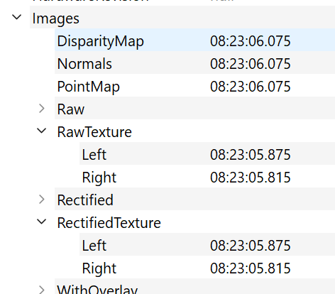Expand the Raw node chevron
This screenshot has height=294, width=335.
[42, 109]
